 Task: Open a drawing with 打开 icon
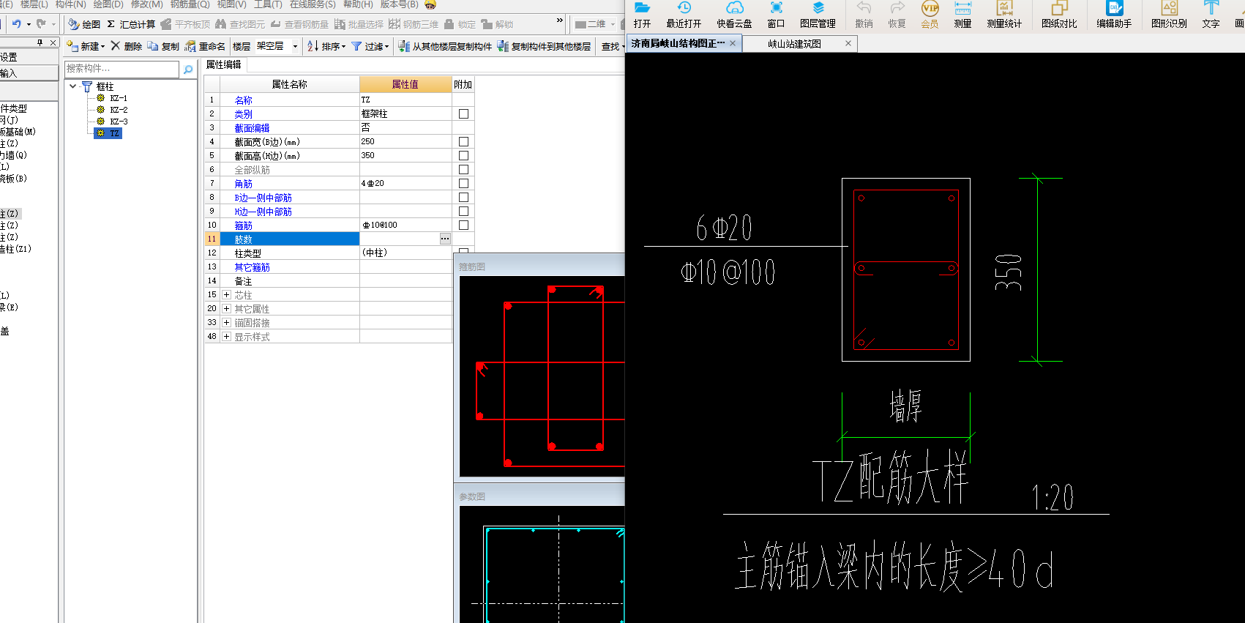642,15
